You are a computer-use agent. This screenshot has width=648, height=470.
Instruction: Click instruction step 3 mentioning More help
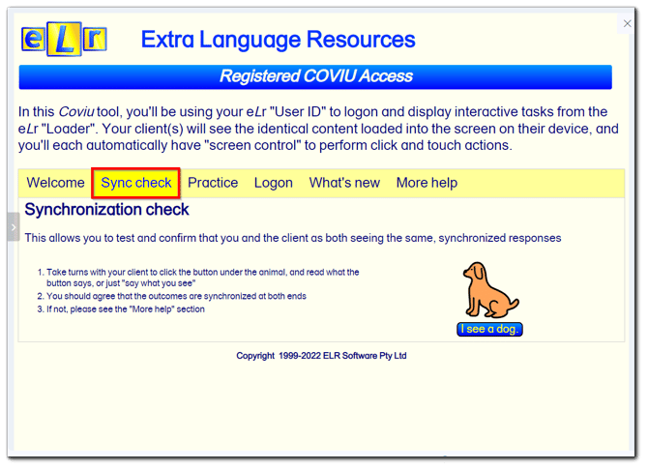click(x=126, y=309)
